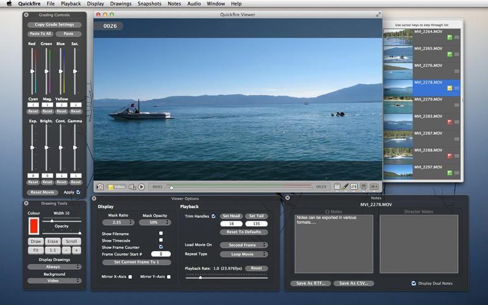
Task: Open the Mask Opacity 50% dropdown
Action: pyautogui.click(x=155, y=222)
